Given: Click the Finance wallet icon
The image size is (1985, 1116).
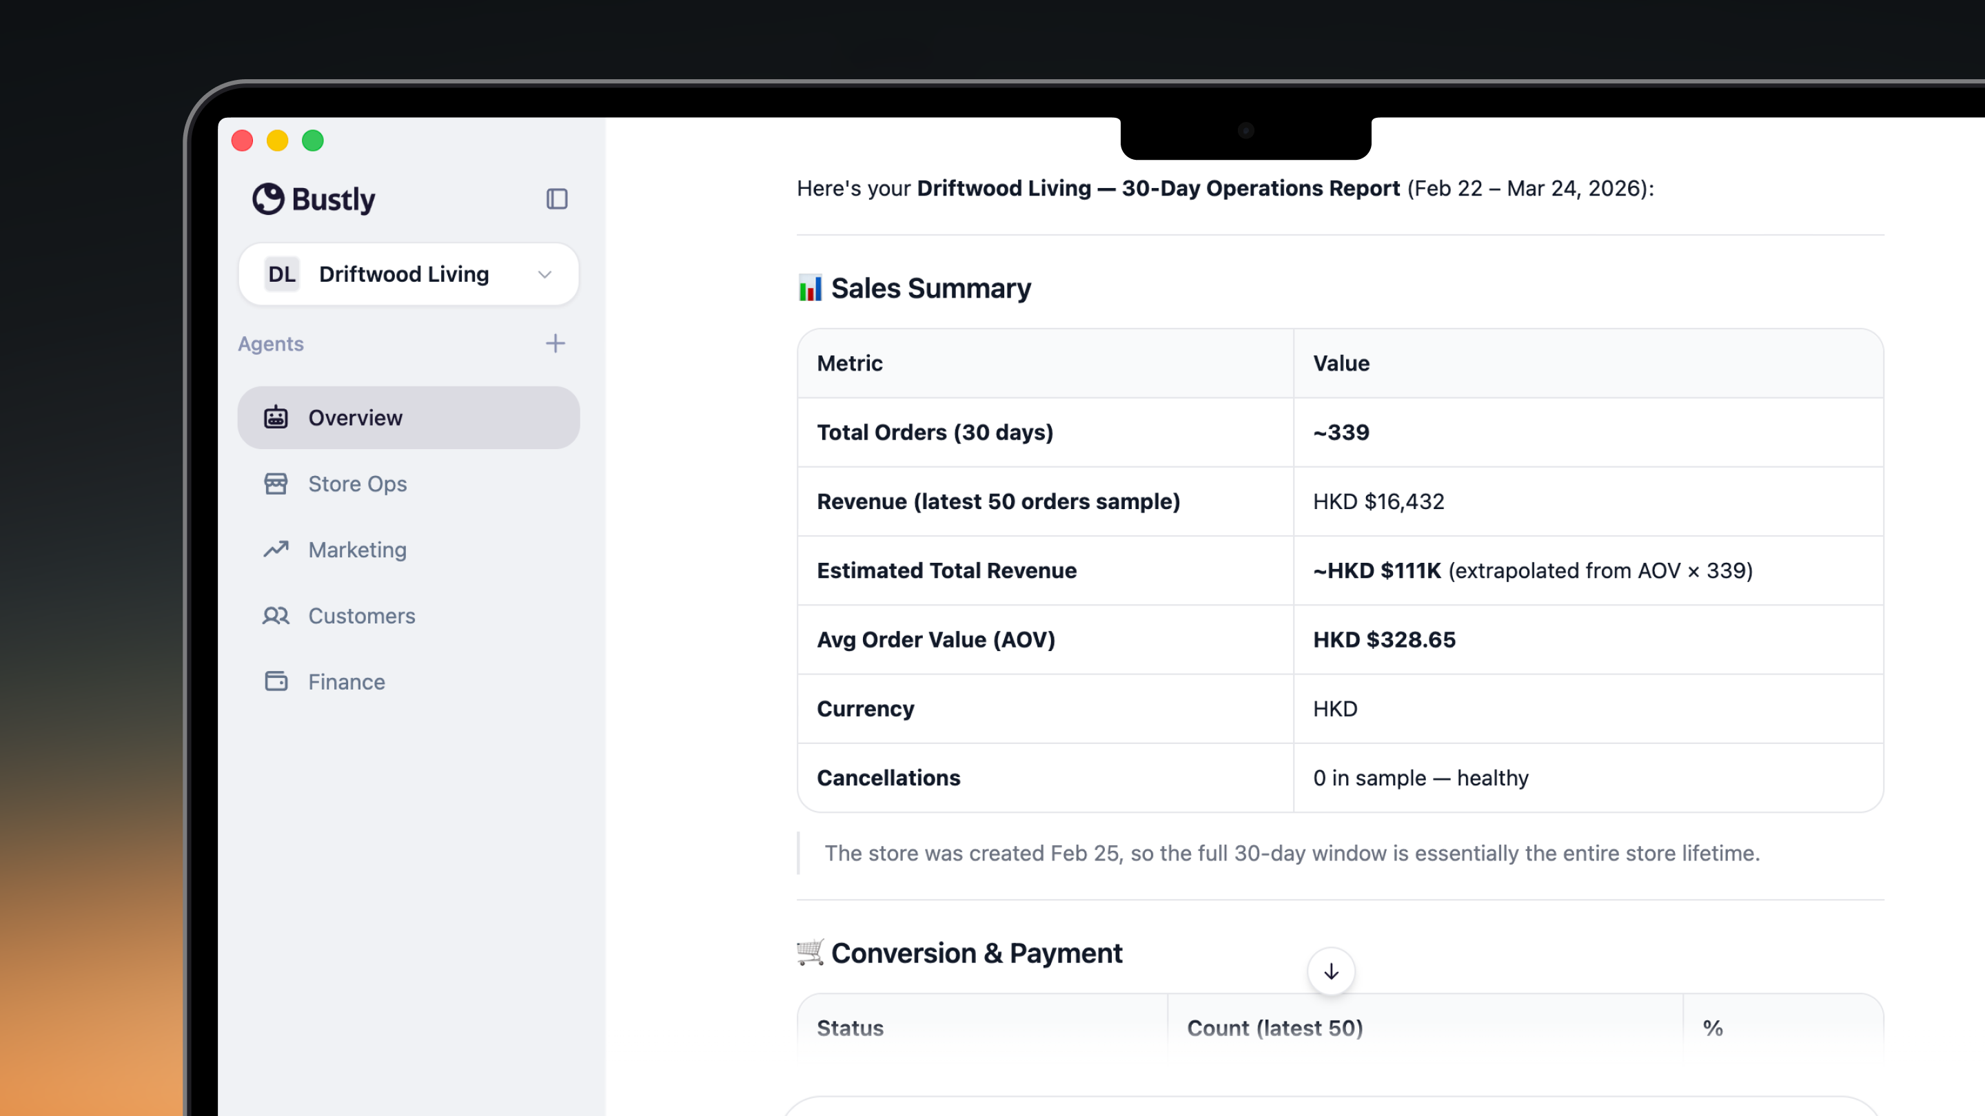Looking at the screenshot, I should (276, 681).
